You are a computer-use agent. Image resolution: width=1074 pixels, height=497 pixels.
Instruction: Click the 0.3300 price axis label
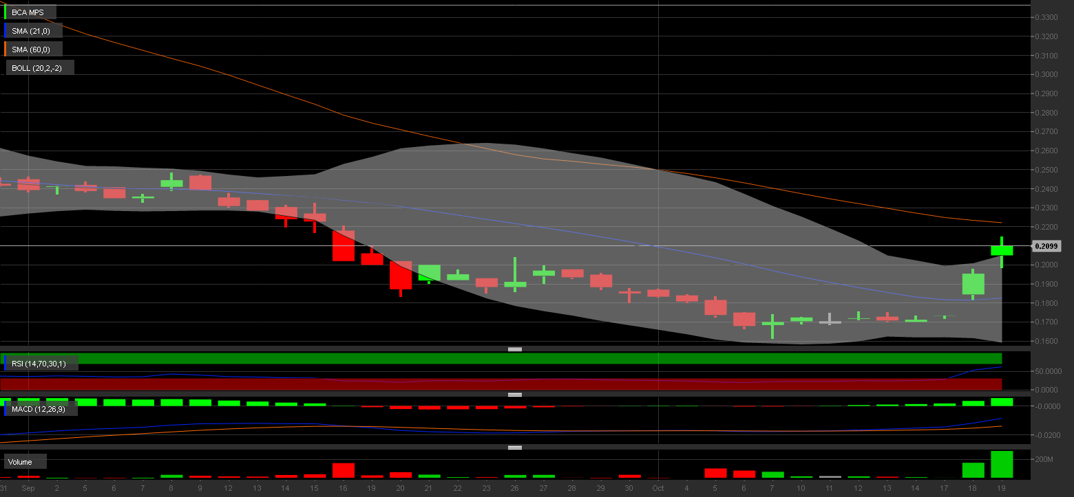click(1046, 17)
